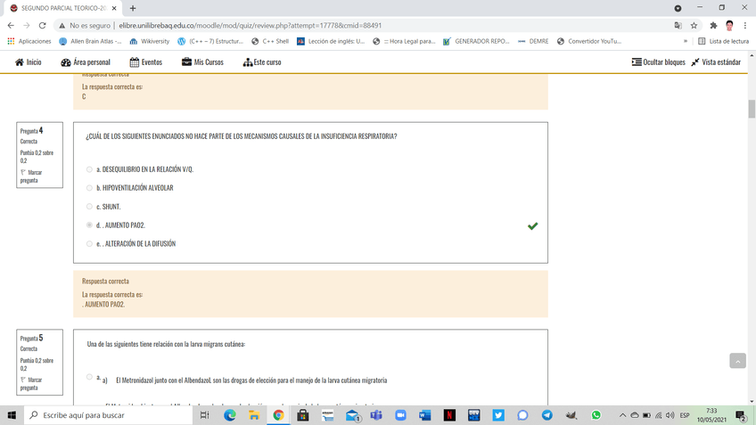Open Hora Legal para bookmark
The width and height of the screenshot is (756, 425).
click(x=404, y=42)
